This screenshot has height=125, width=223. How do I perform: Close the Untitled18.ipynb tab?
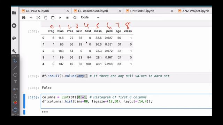(172, 11)
